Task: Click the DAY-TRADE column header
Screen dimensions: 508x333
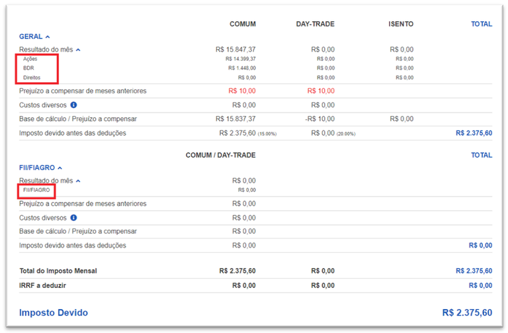Action: 316,24
